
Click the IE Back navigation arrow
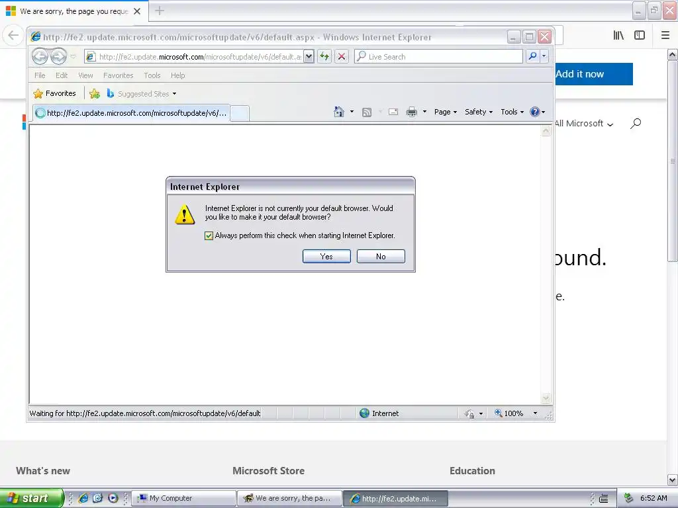(40, 56)
